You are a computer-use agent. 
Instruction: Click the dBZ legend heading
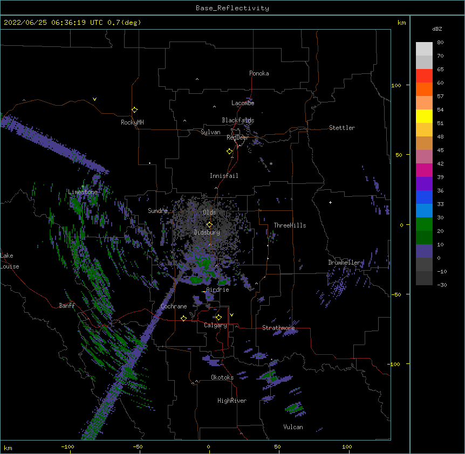(x=437, y=29)
